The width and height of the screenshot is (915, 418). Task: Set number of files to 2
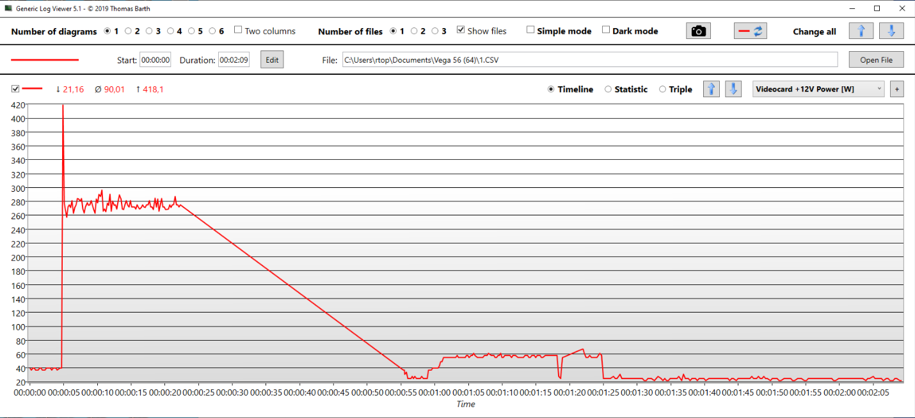tap(414, 31)
